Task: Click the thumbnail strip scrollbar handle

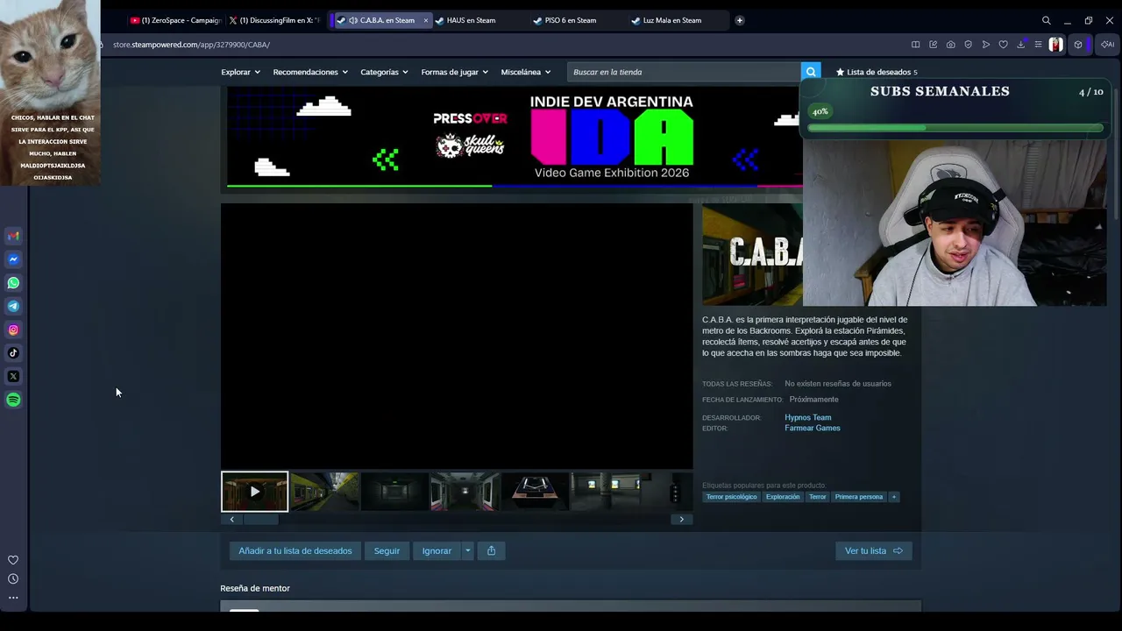Action: [261, 519]
